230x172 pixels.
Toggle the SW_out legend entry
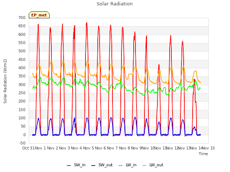click(x=102, y=165)
